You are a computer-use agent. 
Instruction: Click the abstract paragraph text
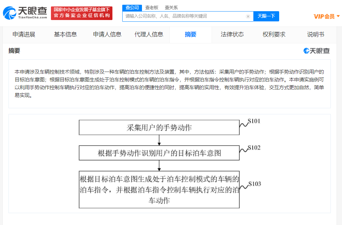click(169, 83)
